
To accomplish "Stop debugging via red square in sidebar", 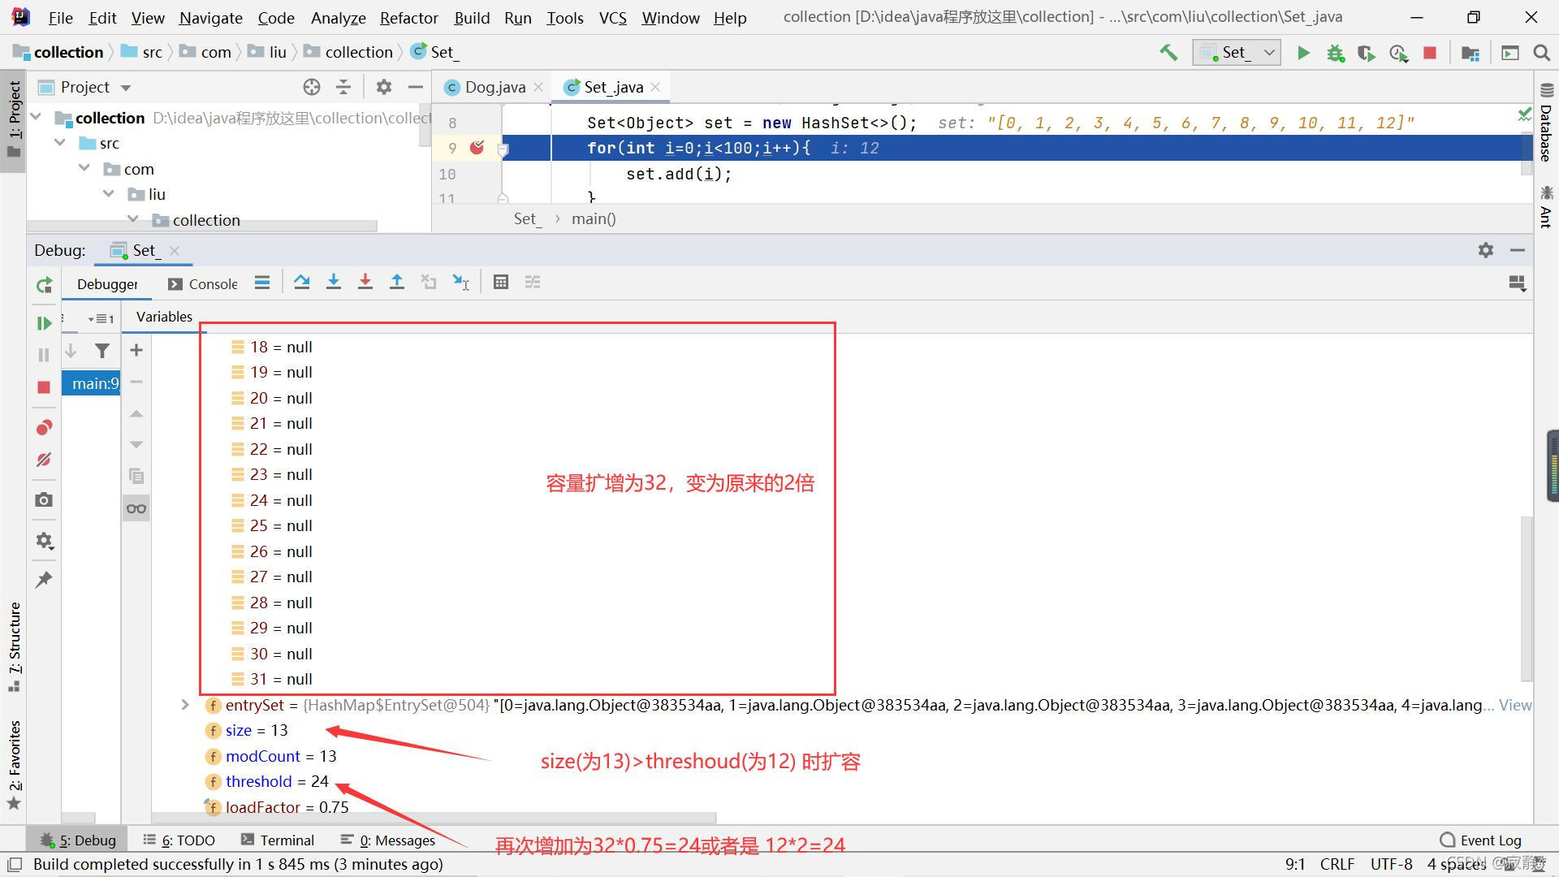I will coord(44,387).
